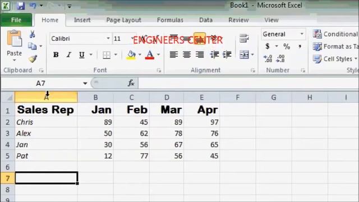Image resolution: width=359 pixels, height=202 pixels.
Task: Open the Page Layout tab
Action: click(123, 20)
